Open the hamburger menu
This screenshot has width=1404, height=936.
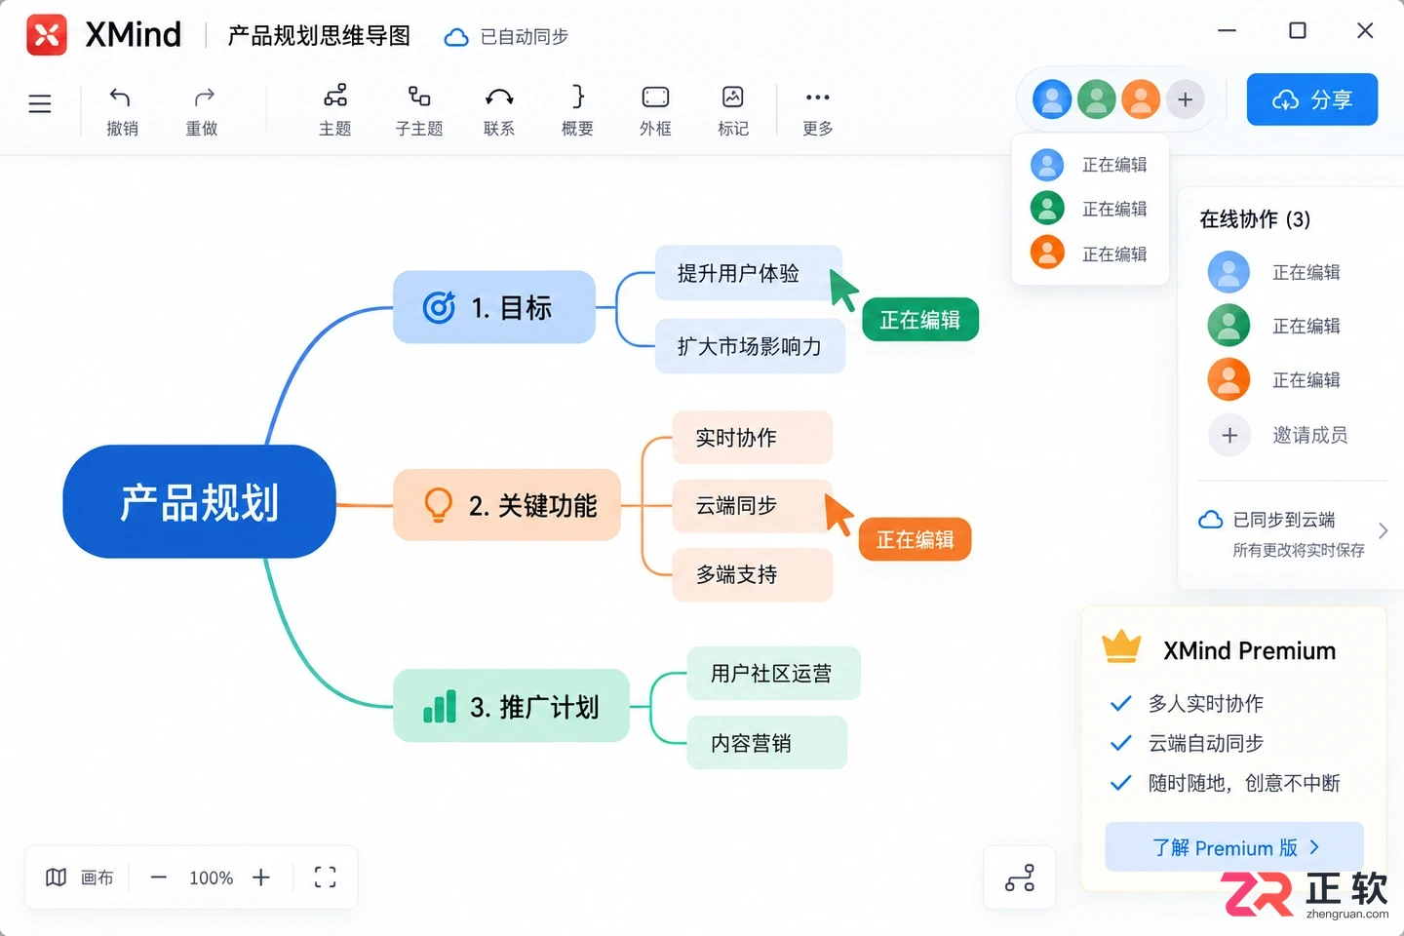tap(40, 103)
